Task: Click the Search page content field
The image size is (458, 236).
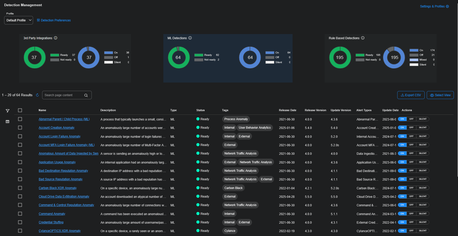Action: (x=63, y=95)
